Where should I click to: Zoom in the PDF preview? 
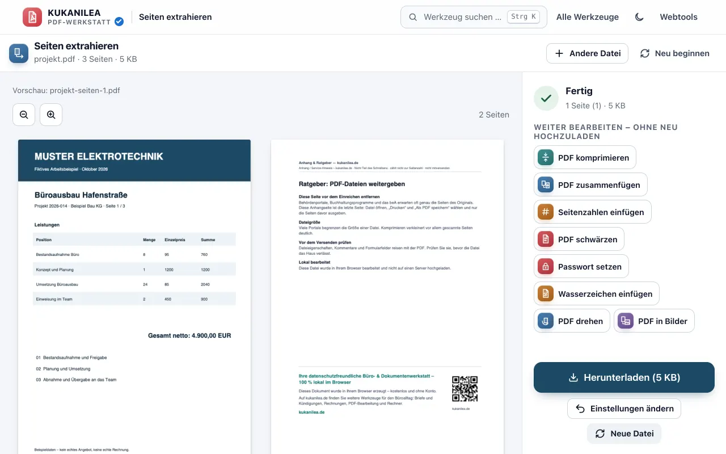tap(51, 115)
